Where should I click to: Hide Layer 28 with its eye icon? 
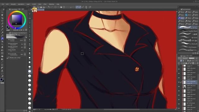pos(179,104)
